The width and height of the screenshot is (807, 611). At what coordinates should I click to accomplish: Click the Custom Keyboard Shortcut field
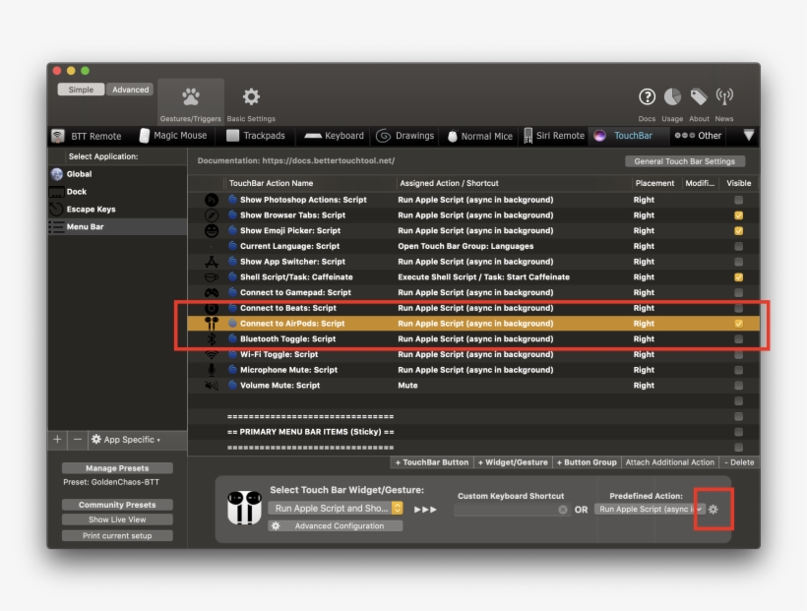[507, 510]
